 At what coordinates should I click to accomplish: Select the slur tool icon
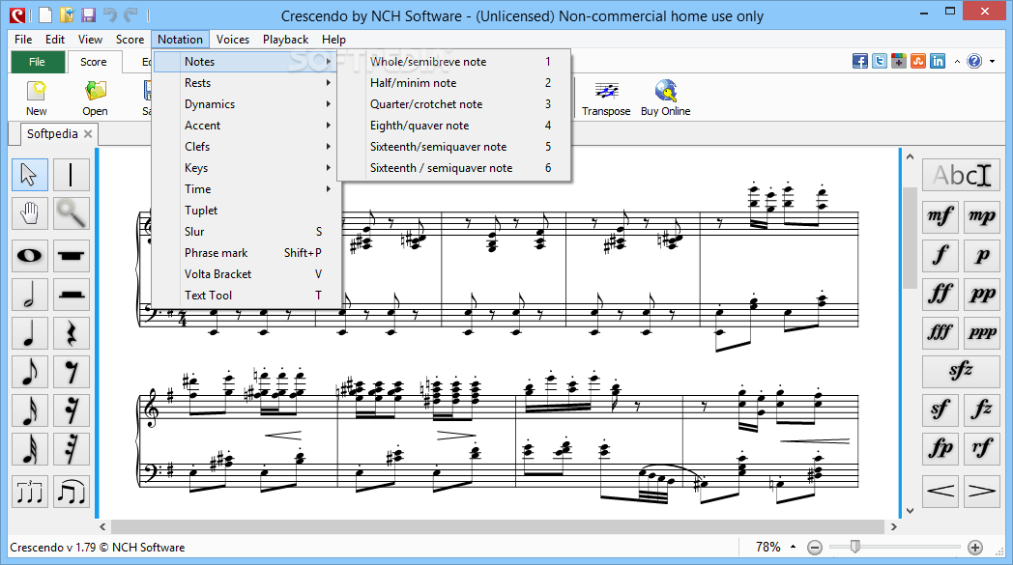pos(72,492)
